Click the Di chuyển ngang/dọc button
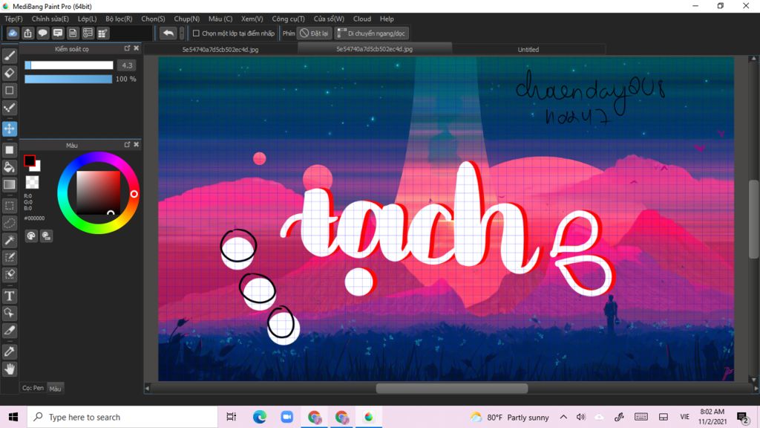Viewport: 760px width, 428px height. (372, 33)
